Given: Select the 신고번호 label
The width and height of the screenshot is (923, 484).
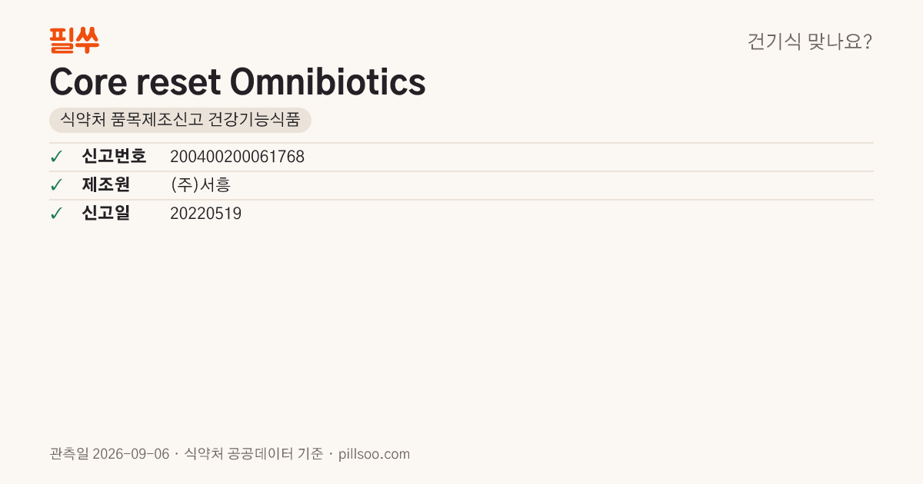Looking at the screenshot, I should coord(114,157).
